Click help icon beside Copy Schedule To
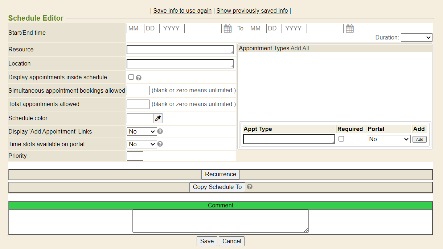Image resolution: width=443 pixels, height=249 pixels. click(250, 187)
